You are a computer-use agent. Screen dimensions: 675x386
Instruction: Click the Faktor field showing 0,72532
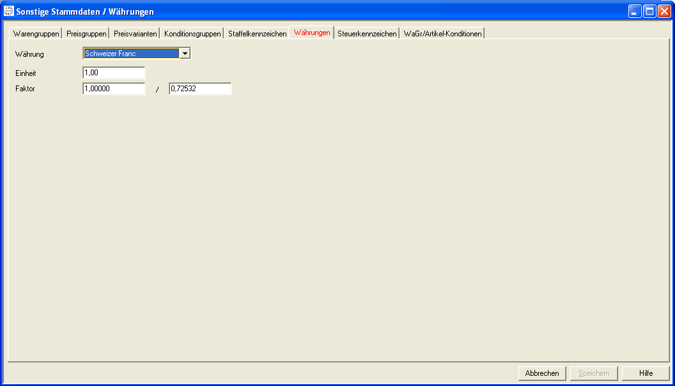(x=199, y=89)
